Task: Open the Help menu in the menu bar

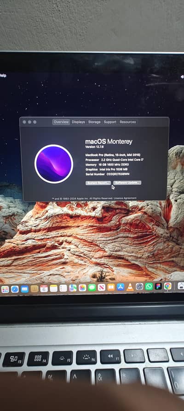Action: (3, 76)
